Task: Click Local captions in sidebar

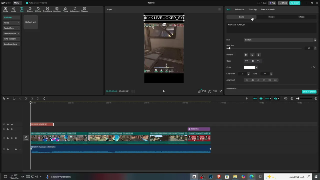Action: point(11,44)
